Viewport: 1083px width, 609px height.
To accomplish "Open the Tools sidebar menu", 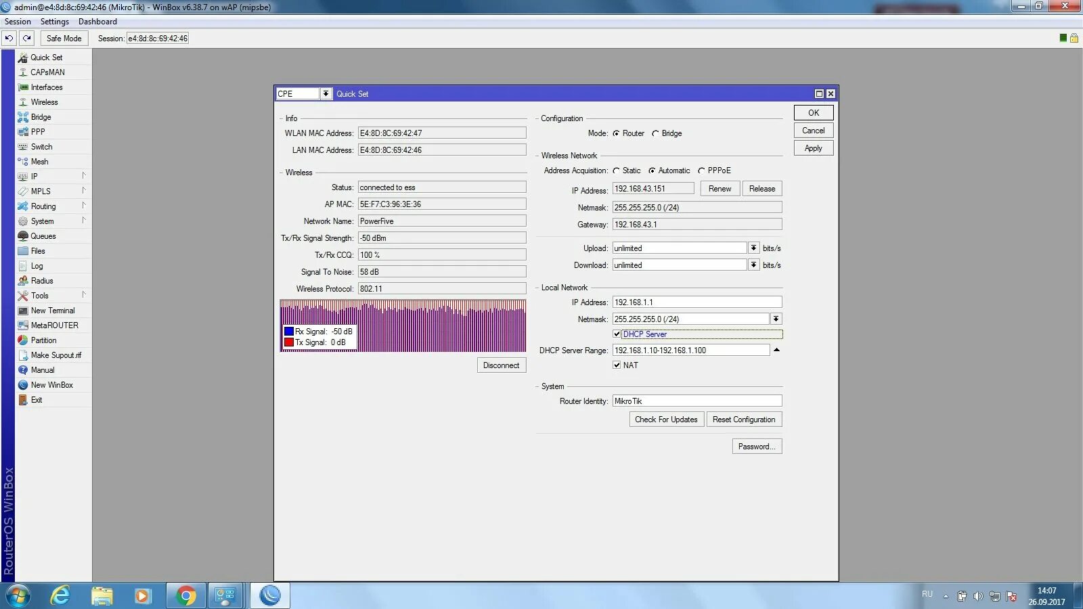I will pos(53,296).
